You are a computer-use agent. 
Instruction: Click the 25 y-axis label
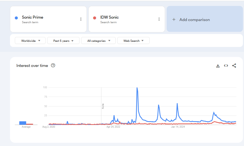point(46,116)
